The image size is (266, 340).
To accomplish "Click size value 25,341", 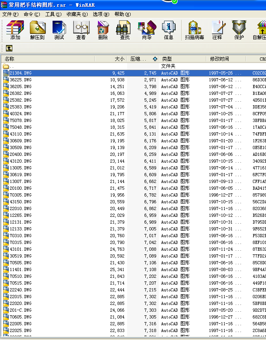I will pos(117,269).
